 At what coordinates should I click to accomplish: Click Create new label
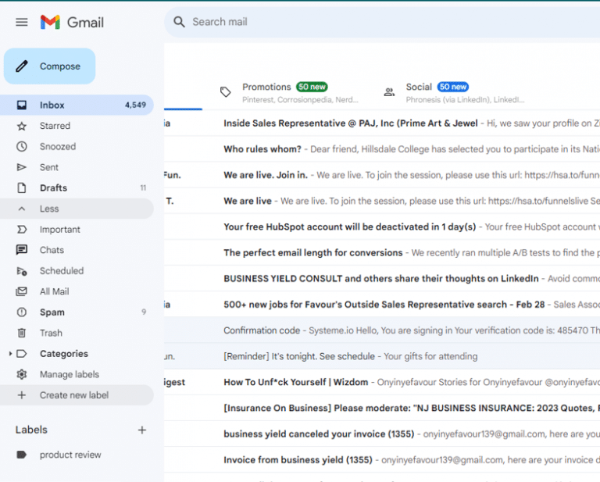[74, 395]
